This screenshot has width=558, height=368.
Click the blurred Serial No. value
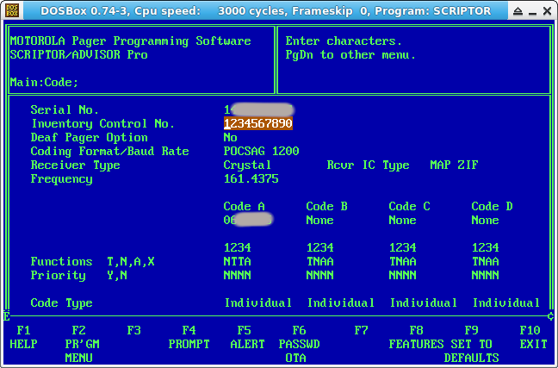[258, 109]
